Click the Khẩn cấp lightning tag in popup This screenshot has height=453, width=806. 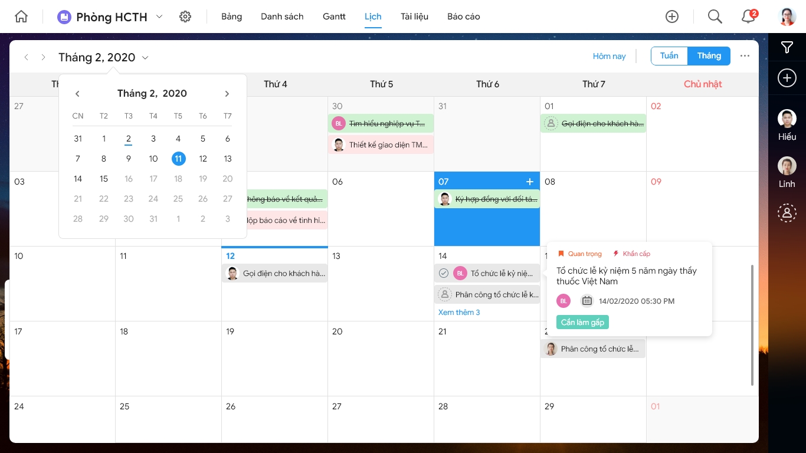coord(631,254)
